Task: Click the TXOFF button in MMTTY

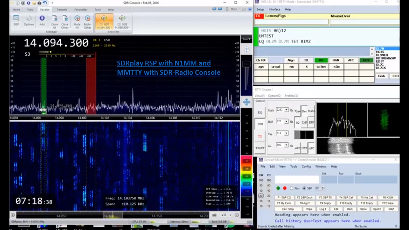Action: 260,148
